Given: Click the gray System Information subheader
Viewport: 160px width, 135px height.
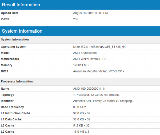Looking at the screenshot, I should (x=15, y=40).
